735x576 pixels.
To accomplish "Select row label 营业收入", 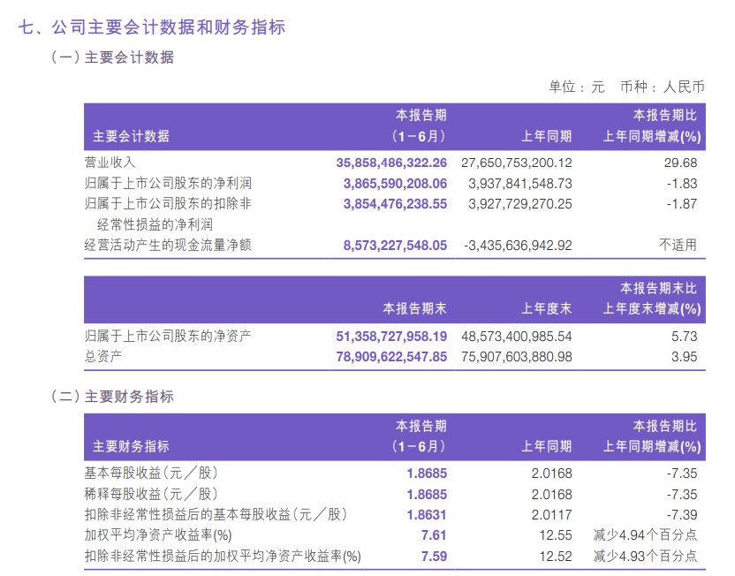I will click(x=110, y=163).
